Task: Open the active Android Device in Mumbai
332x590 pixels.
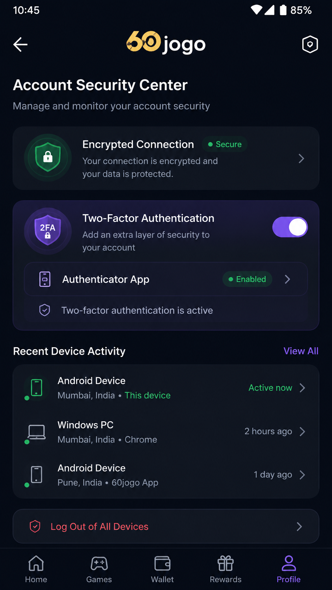Action: (166, 388)
